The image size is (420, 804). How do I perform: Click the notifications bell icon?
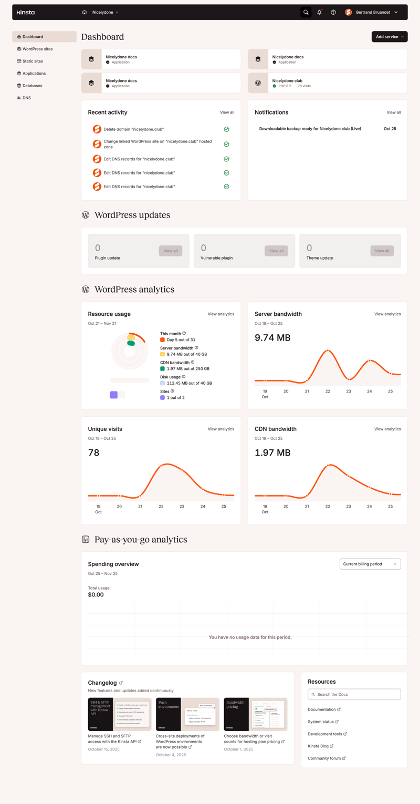(x=319, y=12)
